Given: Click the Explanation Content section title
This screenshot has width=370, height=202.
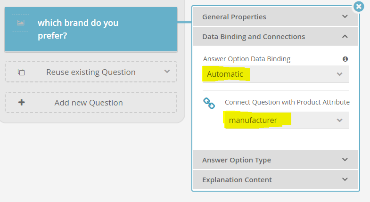Looking at the screenshot, I should click(237, 179).
